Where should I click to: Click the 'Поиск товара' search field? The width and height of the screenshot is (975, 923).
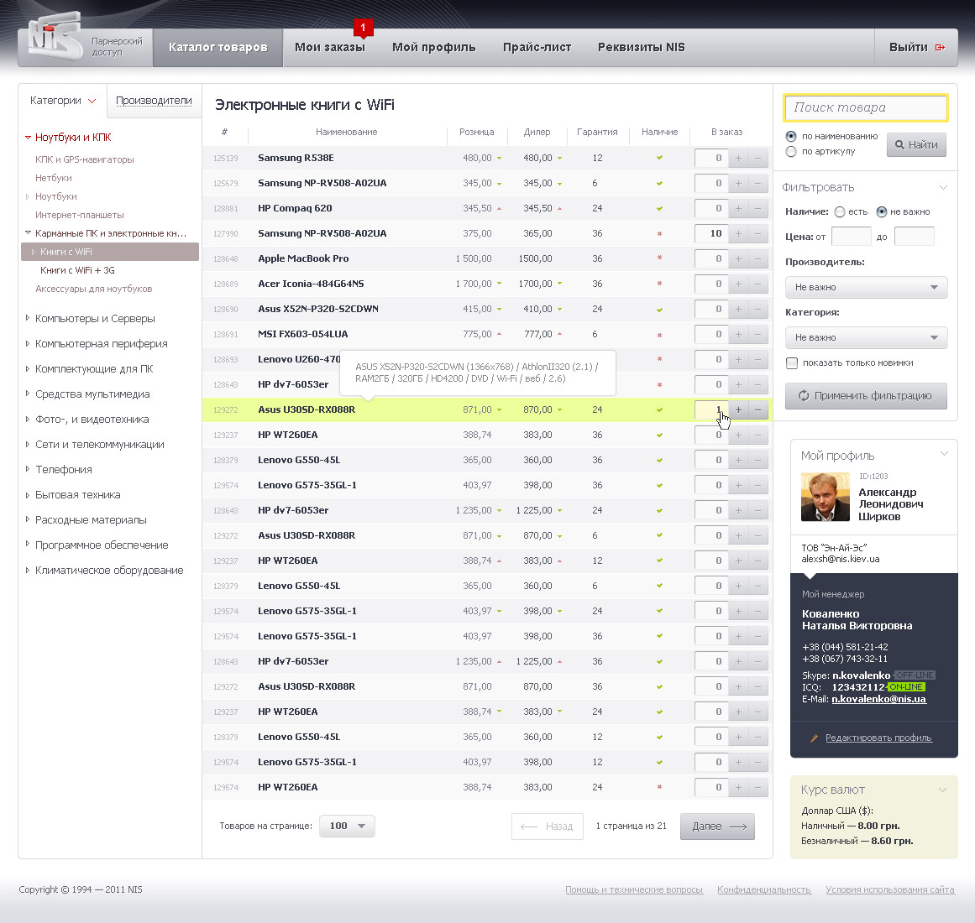[x=866, y=107]
